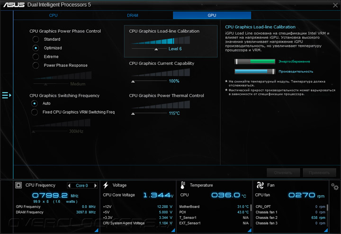341x234 pixels.
Task: Switch to the DRAM tab
Action: pos(133,15)
